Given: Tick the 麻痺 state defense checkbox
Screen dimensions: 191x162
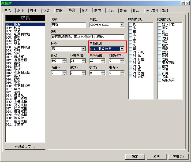Looking at the screenshot, I should [159, 49].
